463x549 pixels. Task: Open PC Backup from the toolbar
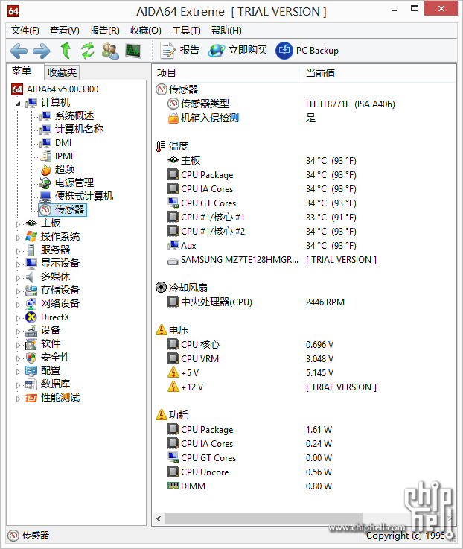click(x=307, y=51)
